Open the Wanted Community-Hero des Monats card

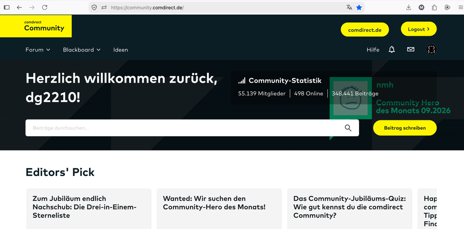coord(219,209)
